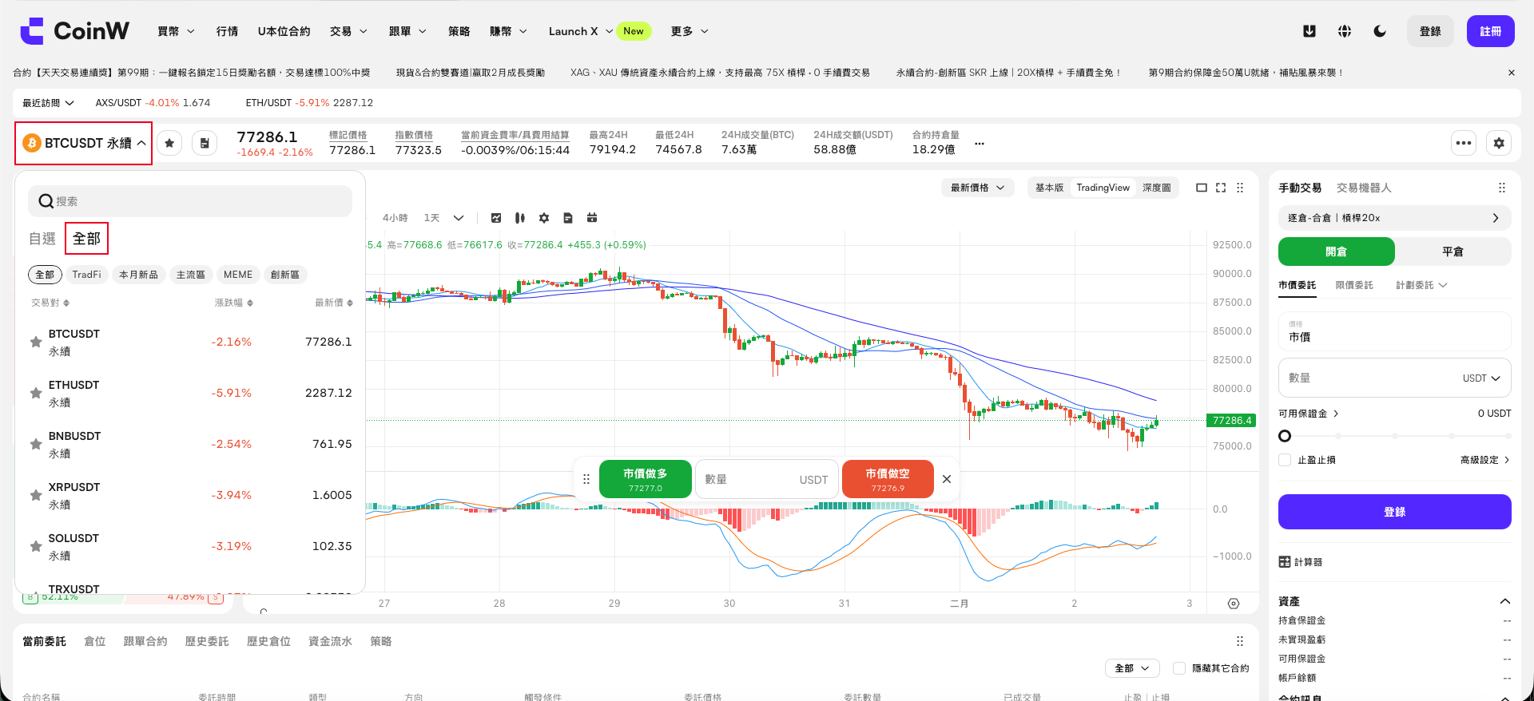The image size is (1534, 701).
Task: Open the app download icon
Action: point(1309,31)
